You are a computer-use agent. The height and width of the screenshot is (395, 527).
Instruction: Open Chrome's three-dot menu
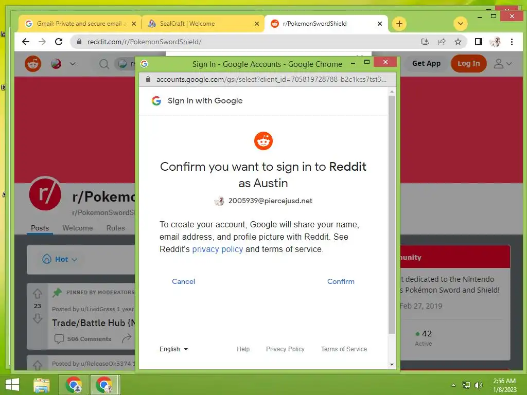(512, 42)
